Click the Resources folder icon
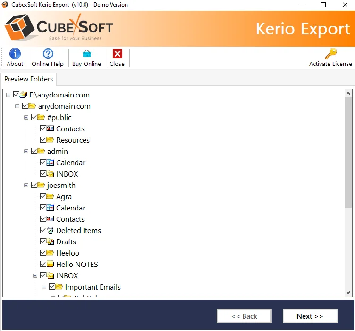The height and width of the screenshot is (331, 355). click(x=50, y=139)
